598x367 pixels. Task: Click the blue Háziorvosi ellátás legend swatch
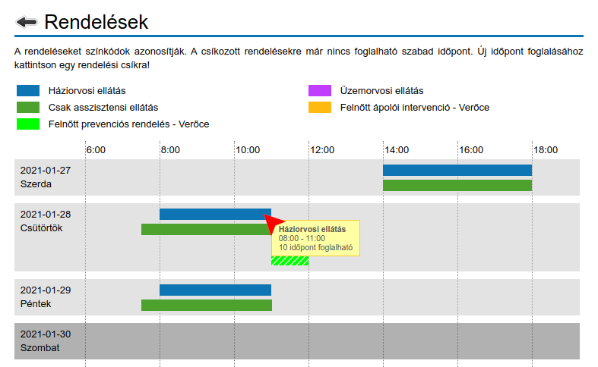click(x=28, y=91)
